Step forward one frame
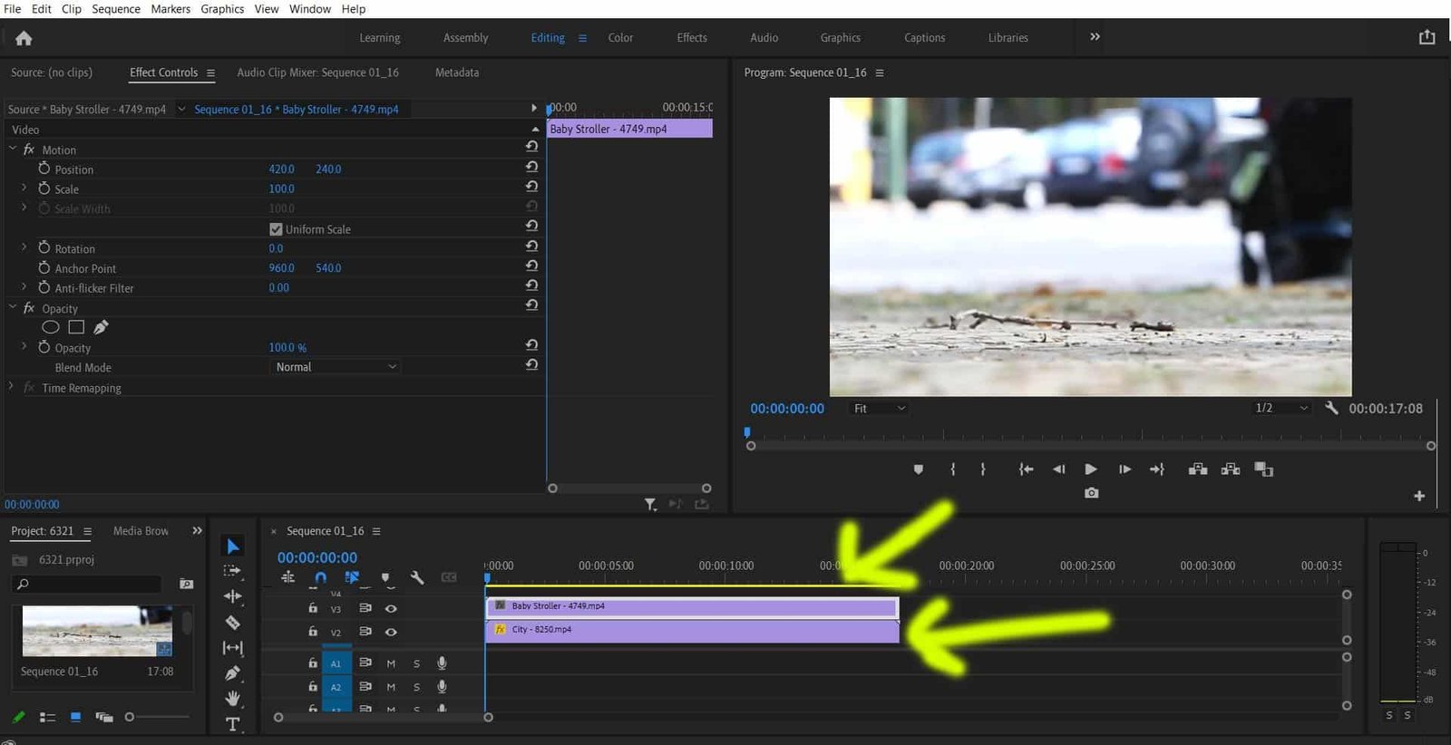The height and width of the screenshot is (745, 1451). pyautogui.click(x=1125, y=469)
